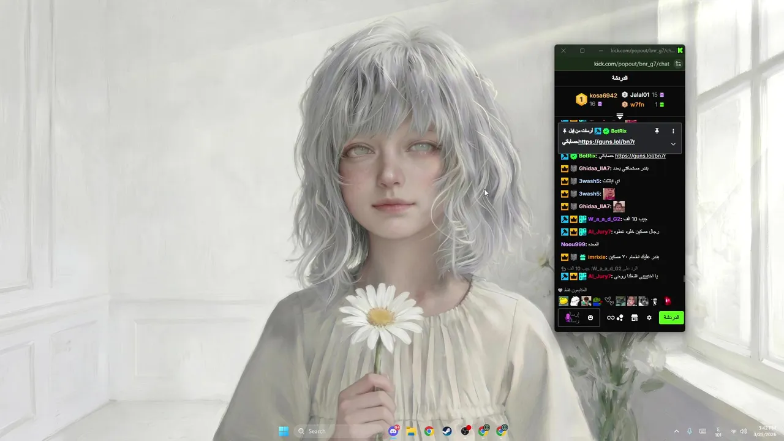Open the emote image posted by Ghidaa_IIA7

(x=619, y=206)
